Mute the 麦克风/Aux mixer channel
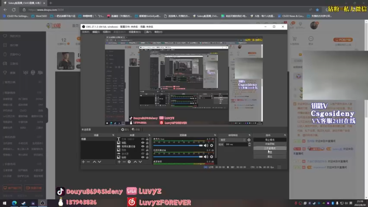 (x=206, y=145)
